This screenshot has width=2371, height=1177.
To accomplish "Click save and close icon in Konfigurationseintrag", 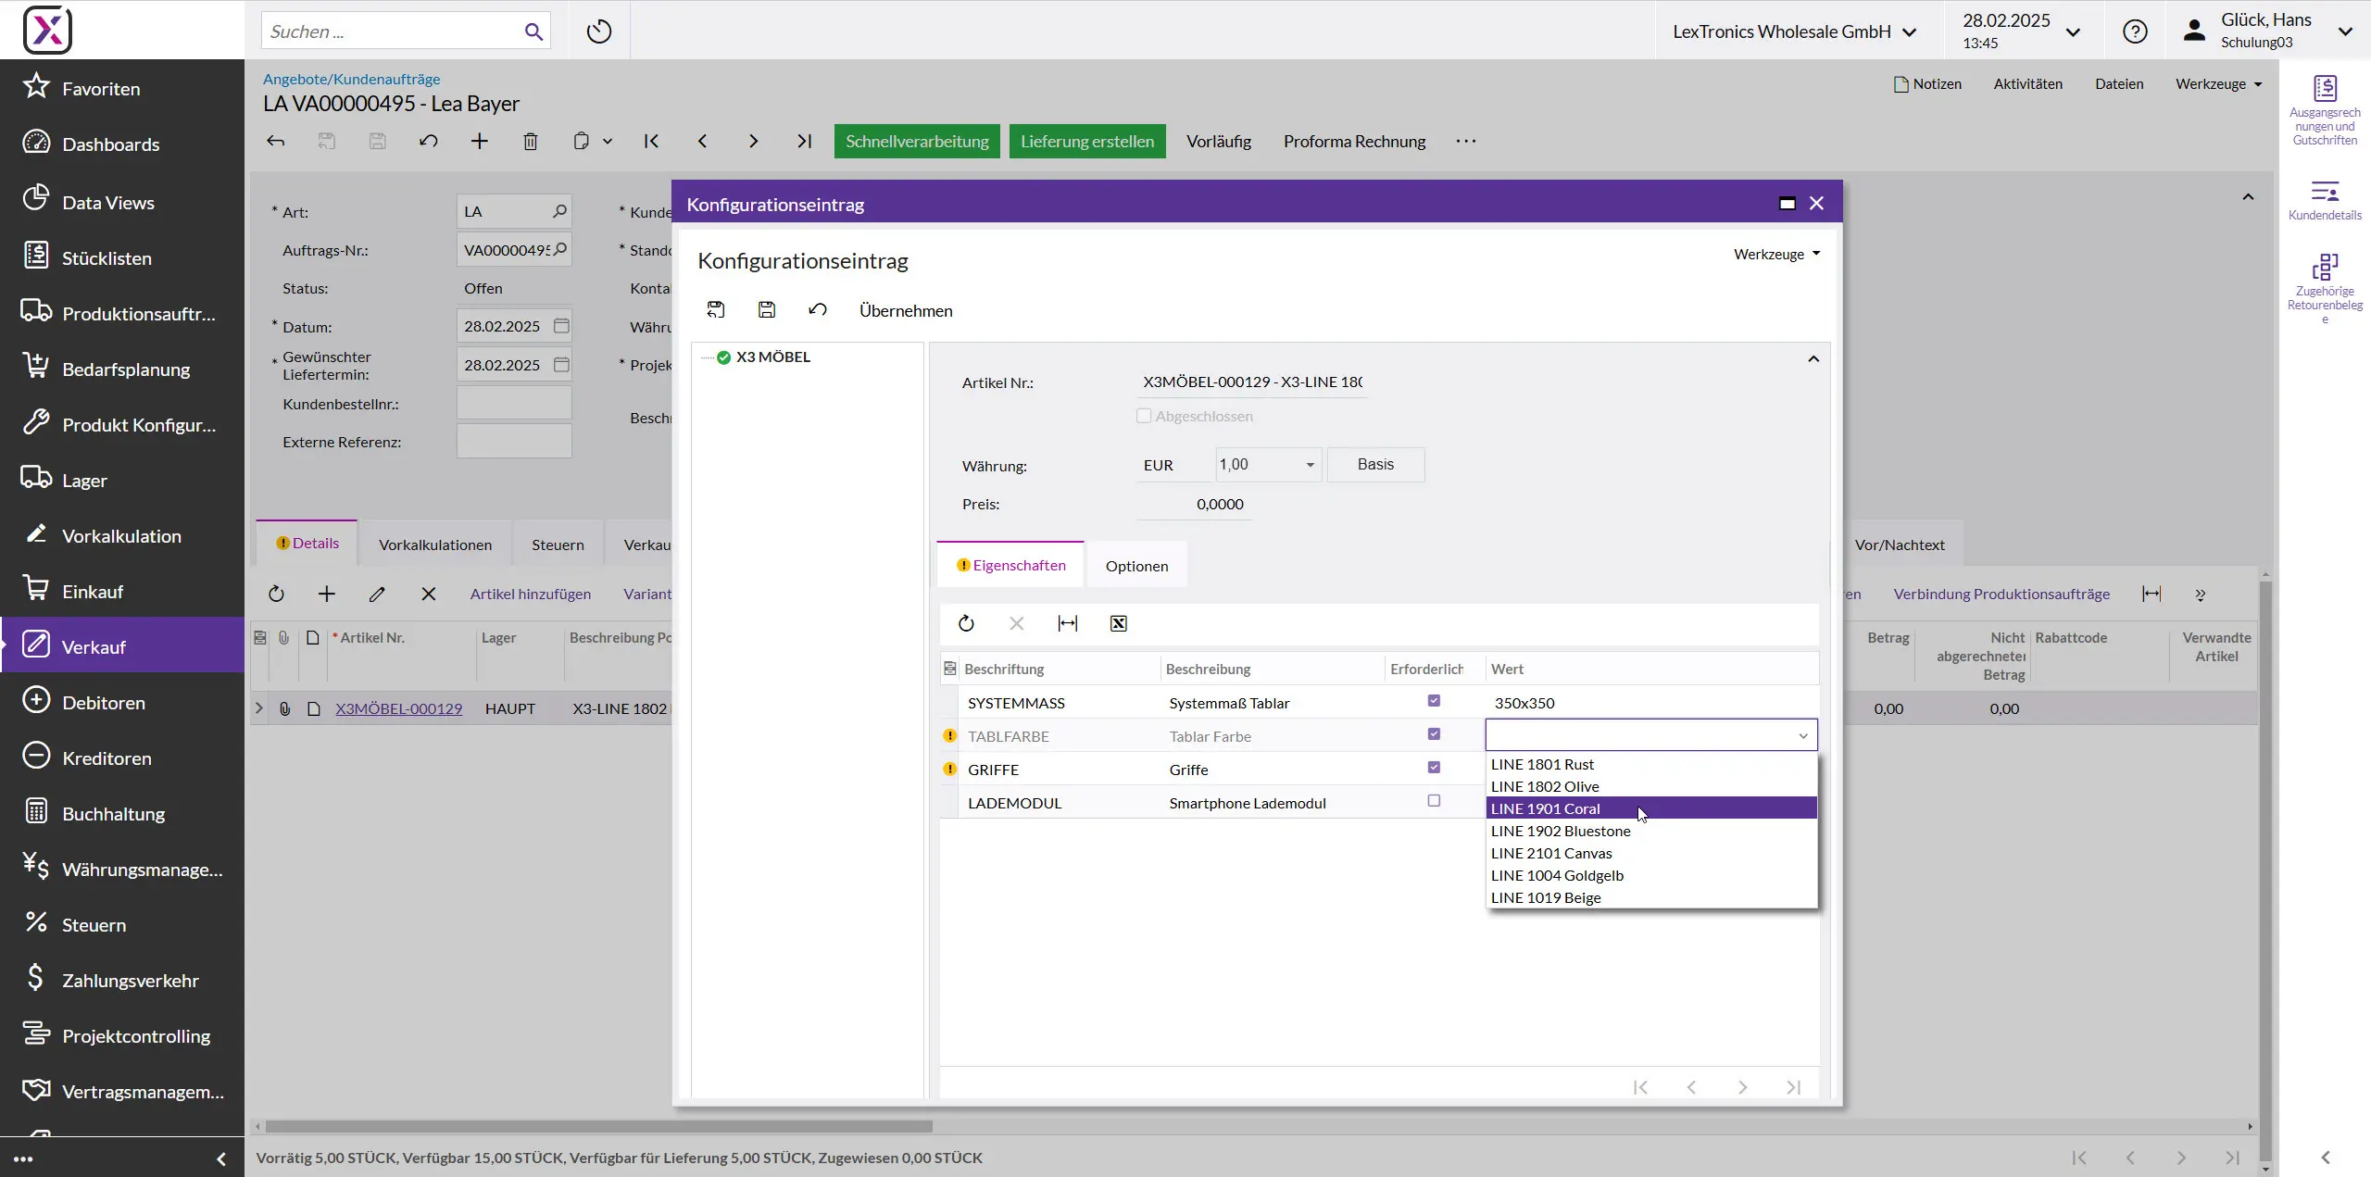I will click(x=715, y=310).
